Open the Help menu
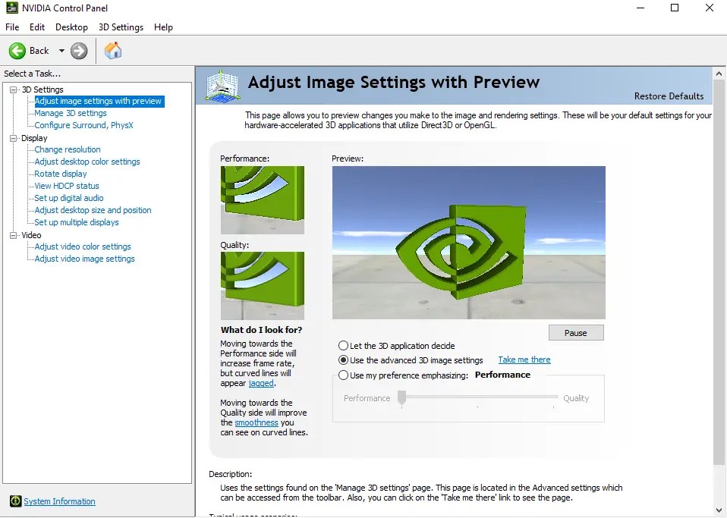The width and height of the screenshot is (727, 518). click(163, 27)
